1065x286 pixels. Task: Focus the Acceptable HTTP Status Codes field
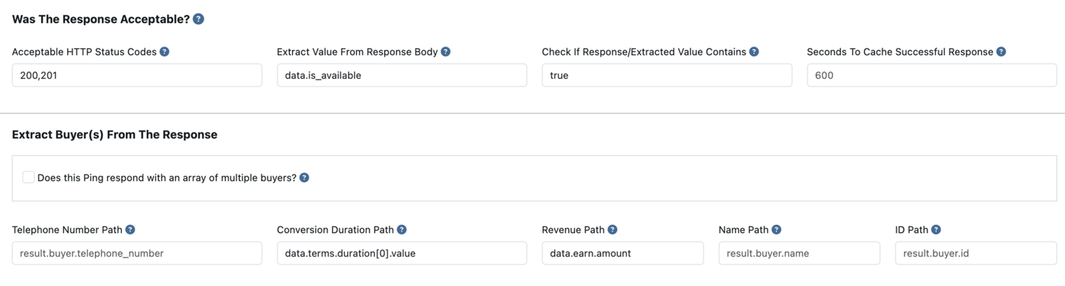137,76
